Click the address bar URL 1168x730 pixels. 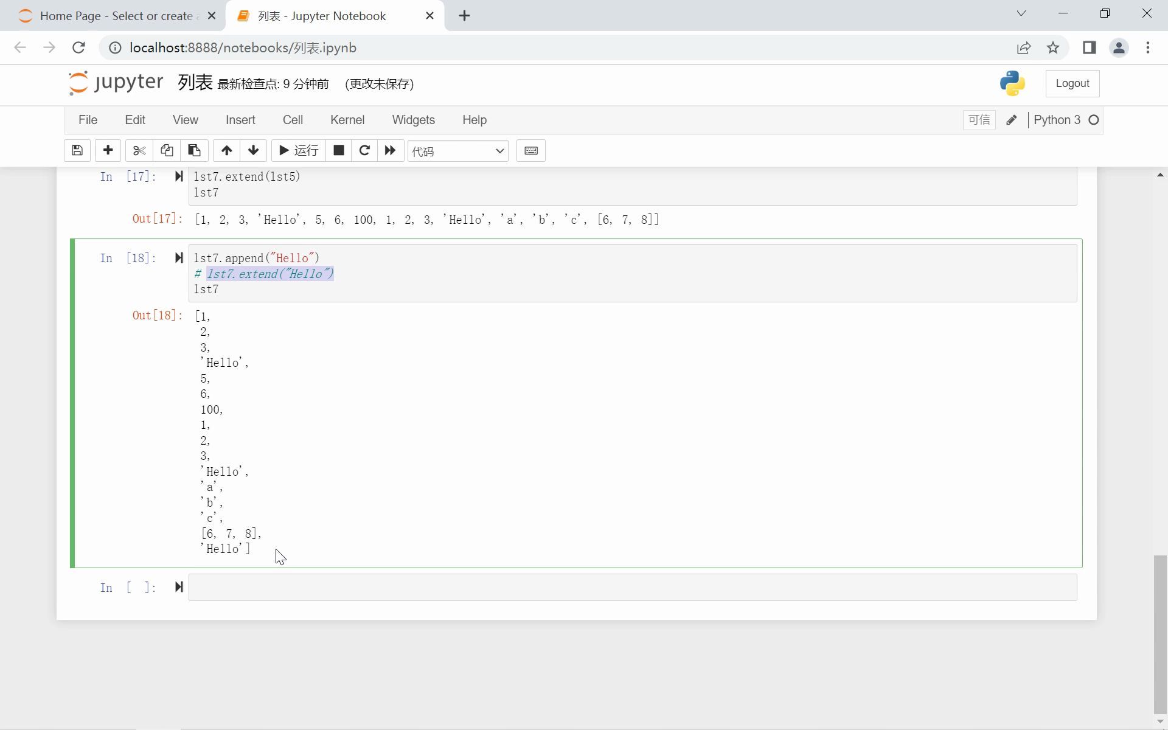pyautogui.click(x=243, y=48)
